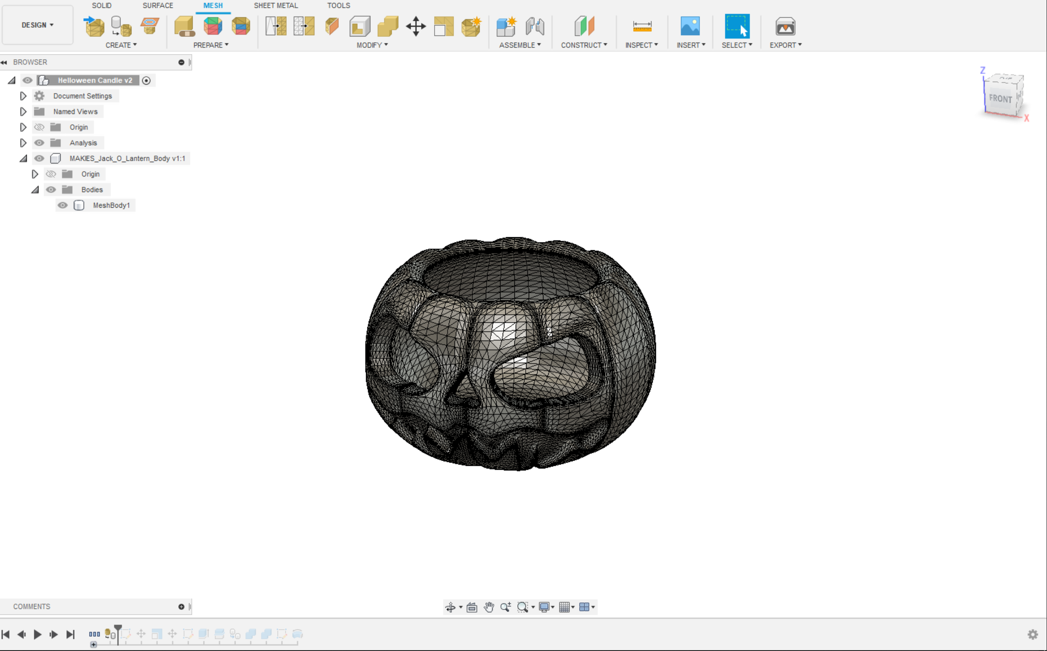Viewport: 1047px width, 651px height.
Task: Hide MeshBody1 in the browser
Action: point(62,205)
